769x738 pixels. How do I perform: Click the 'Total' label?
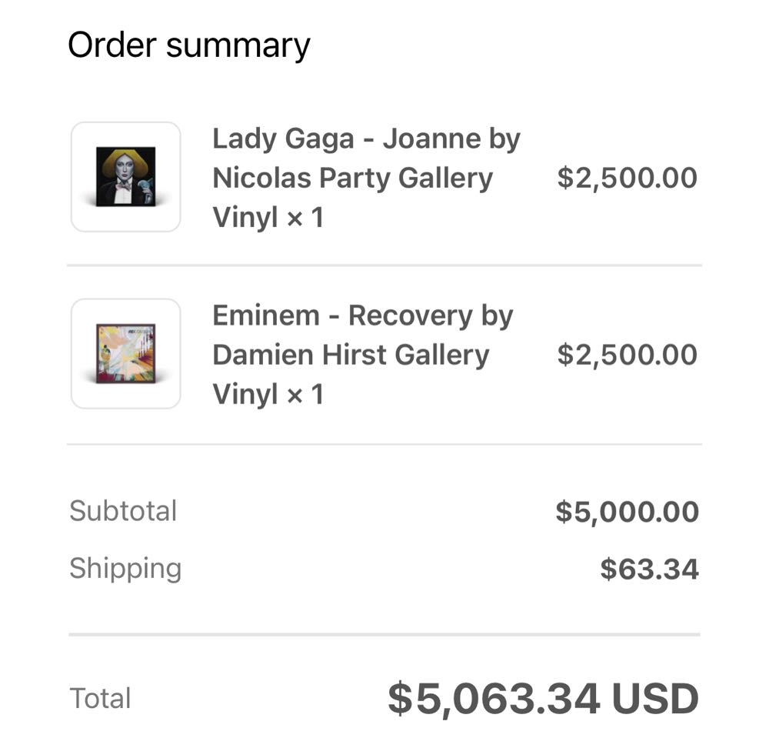point(101,699)
